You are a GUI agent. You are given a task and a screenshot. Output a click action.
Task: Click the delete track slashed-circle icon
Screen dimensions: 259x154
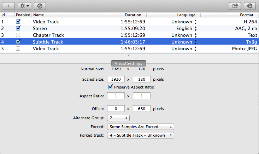coord(40,6)
